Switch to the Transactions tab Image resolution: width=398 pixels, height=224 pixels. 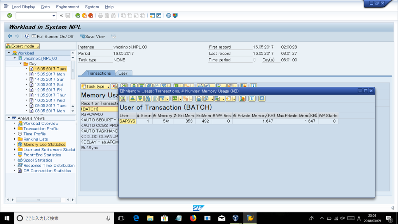(99, 73)
